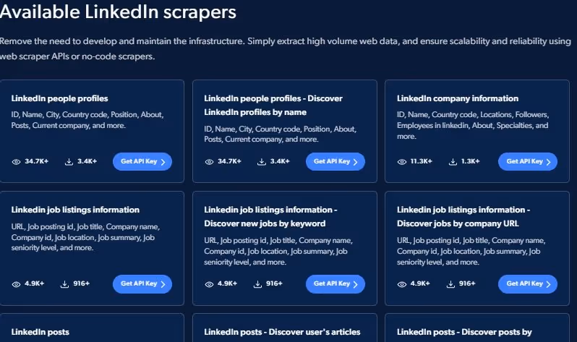This screenshot has height=342, width=577.
Task: Click eye views icon on Discover new jobs by keyword card
Action: tap(209, 284)
